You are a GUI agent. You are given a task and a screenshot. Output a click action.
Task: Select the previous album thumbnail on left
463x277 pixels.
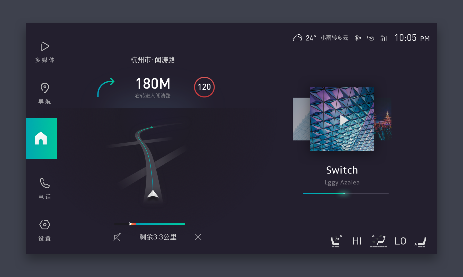pyautogui.click(x=301, y=119)
